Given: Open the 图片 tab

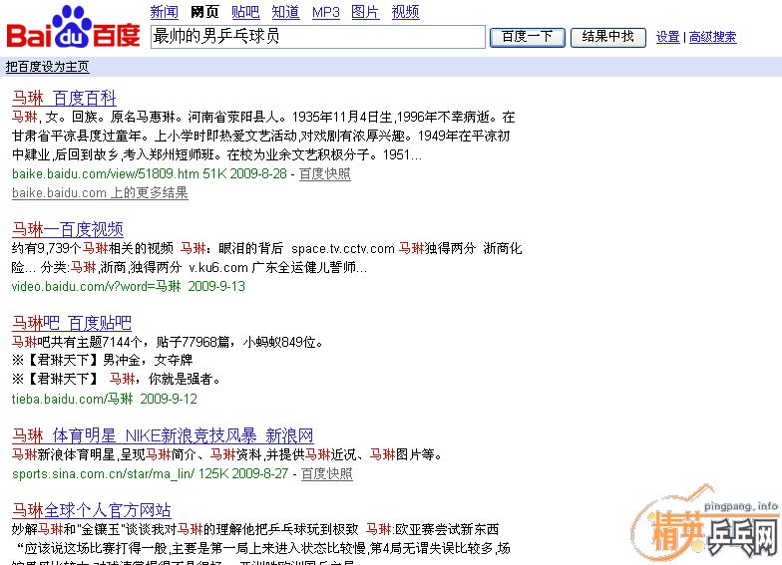Looking at the screenshot, I should pos(365,12).
